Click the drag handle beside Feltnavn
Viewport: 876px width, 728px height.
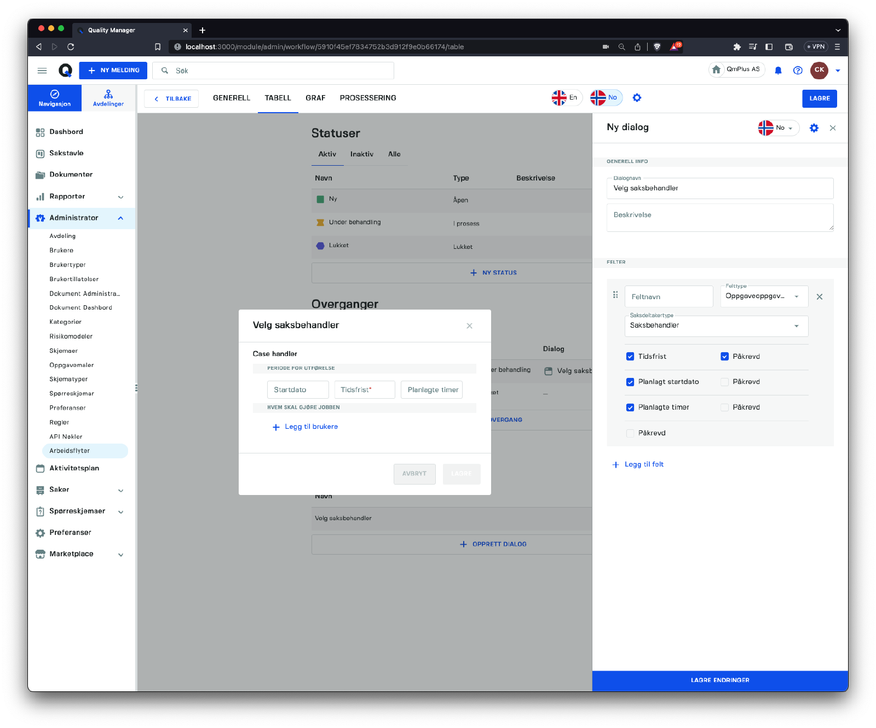(x=615, y=295)
